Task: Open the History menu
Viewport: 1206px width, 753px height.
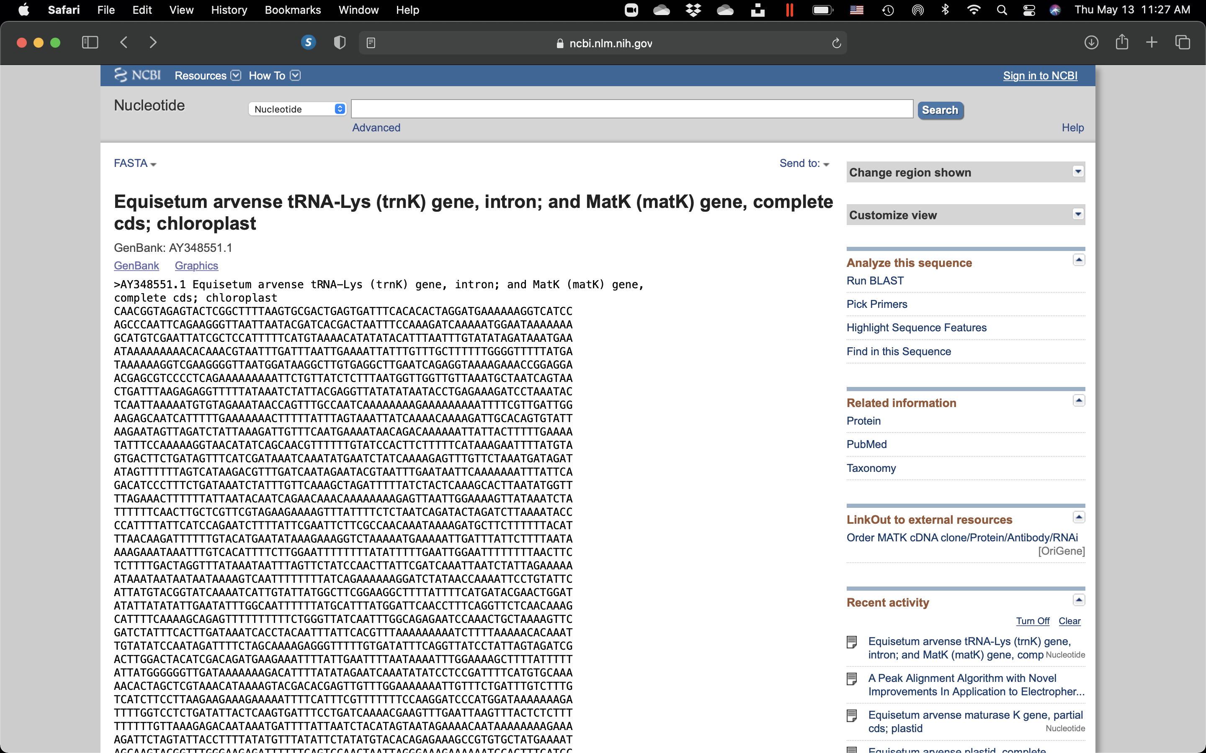Action: [x=229, y=10]
